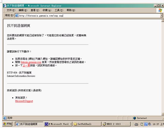
Task: Expand the address bar dropdown arrow
Action: point(162,16)
